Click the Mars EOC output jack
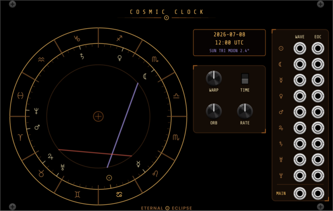This screenshot has height=211, width=333. [x=317, y=112]
